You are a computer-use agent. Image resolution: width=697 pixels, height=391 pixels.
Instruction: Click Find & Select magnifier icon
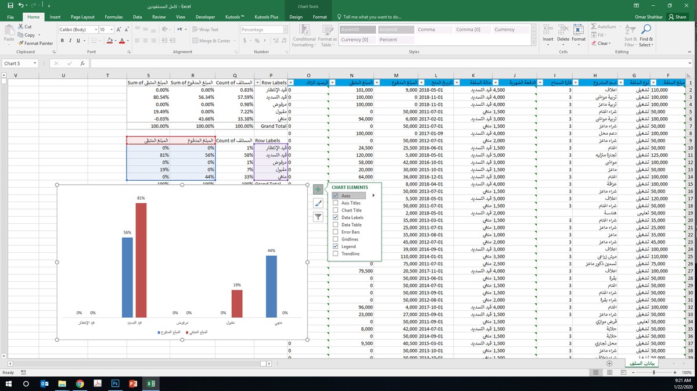click(646, 30)
